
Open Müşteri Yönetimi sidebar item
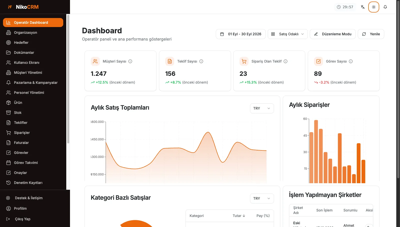(33, 73)
